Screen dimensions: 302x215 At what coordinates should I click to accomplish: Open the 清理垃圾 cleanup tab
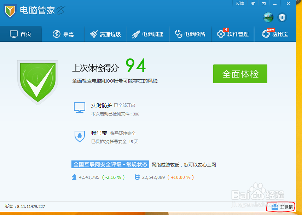point(105,34)
